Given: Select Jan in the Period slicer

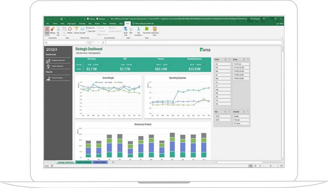Looking at the screenshot, I should click(222, 64).
